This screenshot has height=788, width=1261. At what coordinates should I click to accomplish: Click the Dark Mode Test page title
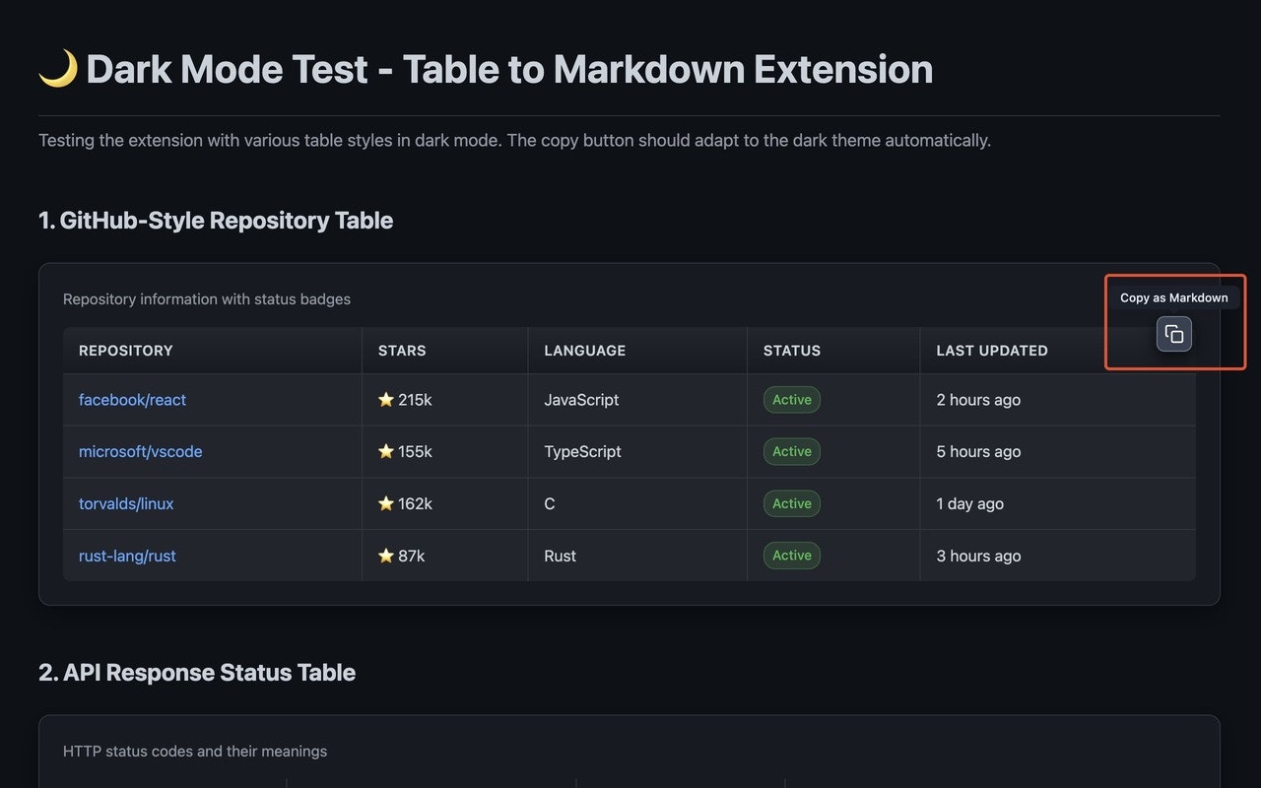[486, 69]
